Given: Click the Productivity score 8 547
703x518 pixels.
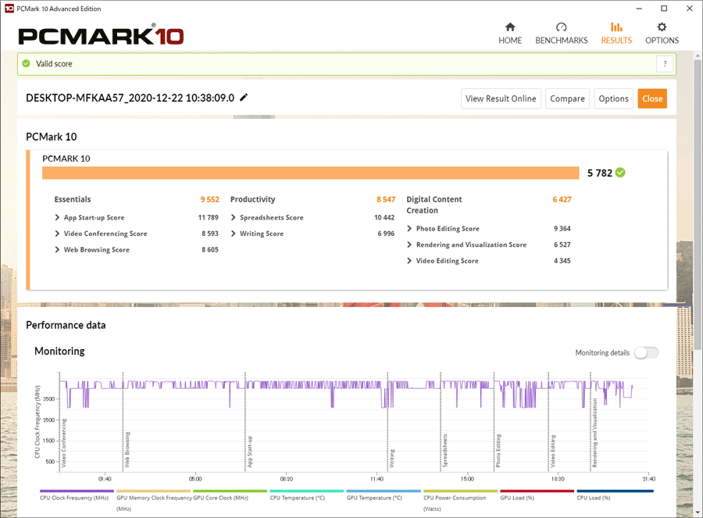Looking at the screenshot, I should pyautogui.click(x=386, y=199).
